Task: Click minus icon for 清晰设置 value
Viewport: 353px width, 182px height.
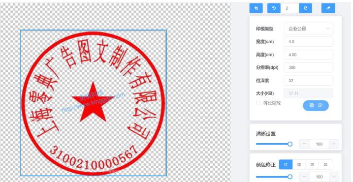Action: click(x=304, y=144)
